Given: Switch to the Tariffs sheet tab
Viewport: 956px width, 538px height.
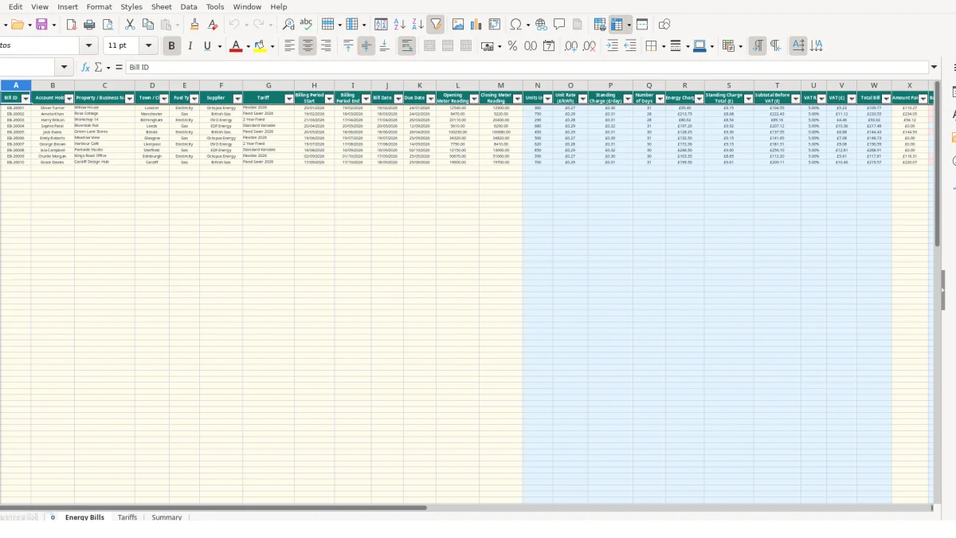Looking at the screenshot, I should [127, 517].
